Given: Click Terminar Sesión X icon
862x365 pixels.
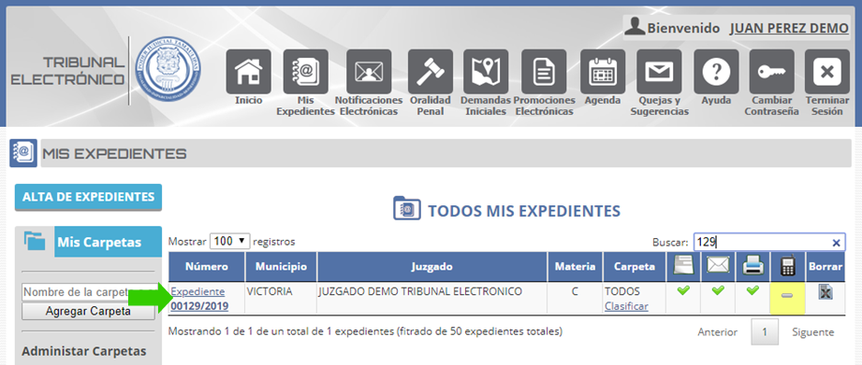Looking at the screenshot, I should point(827,72).
